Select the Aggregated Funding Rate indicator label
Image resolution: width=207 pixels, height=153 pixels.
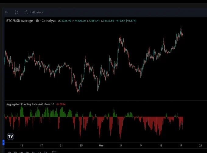click(30, 104)
